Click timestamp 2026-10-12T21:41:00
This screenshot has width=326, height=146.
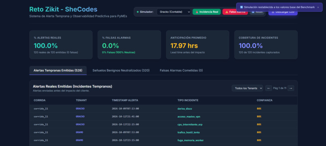125,116
